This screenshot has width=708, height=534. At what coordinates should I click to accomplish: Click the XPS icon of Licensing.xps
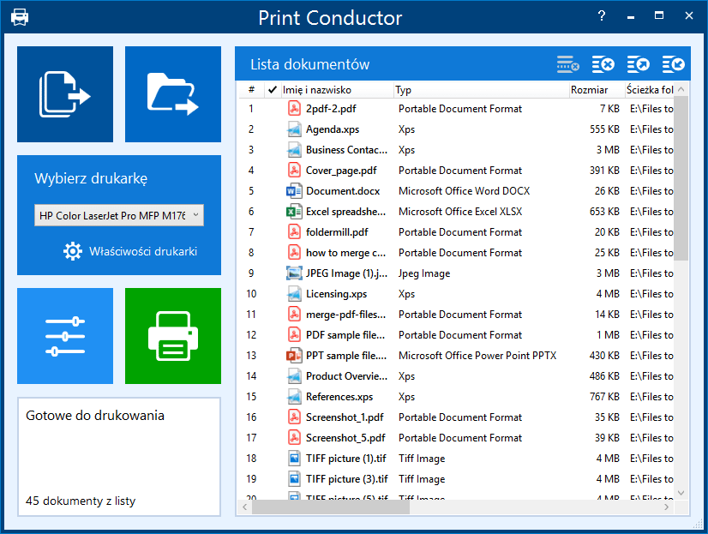coord(294,294)
